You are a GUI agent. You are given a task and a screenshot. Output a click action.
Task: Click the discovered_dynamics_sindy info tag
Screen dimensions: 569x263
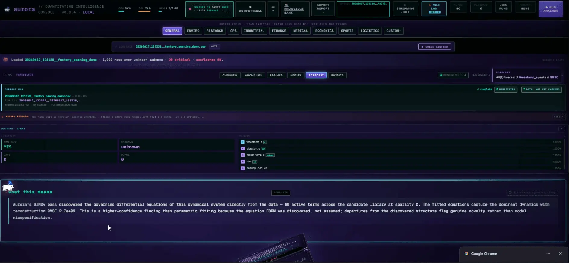(x=532, y=193)
